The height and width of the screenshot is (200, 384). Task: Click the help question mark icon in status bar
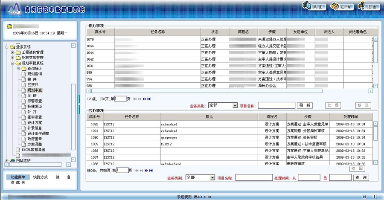point(365,197)
